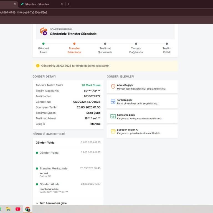Open YouTube from the taskbar
Viewport: 213px width, 213px height.
18,209
